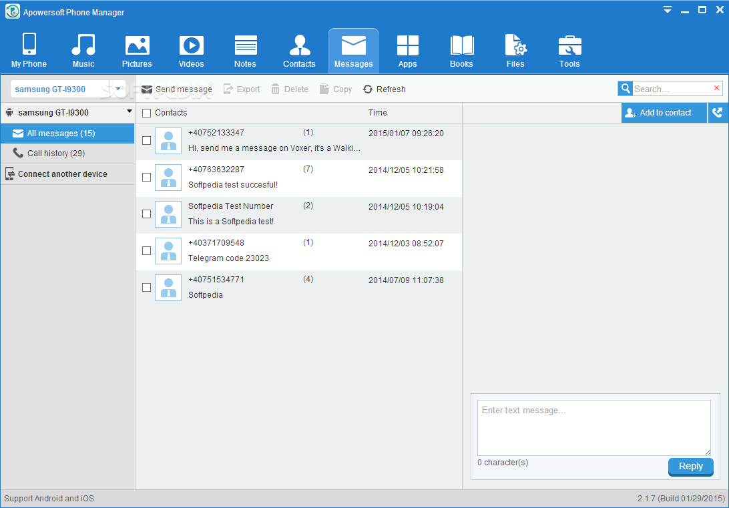The image size is (729, 508).
Task: Click the Copy toolbar button
Action: pos(336,89)
